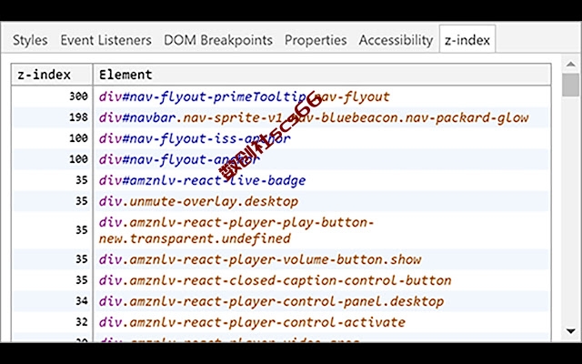Click the vertical scrollbar thumb
Viewport: 582px width, 364px height.
tap(570, 85)
